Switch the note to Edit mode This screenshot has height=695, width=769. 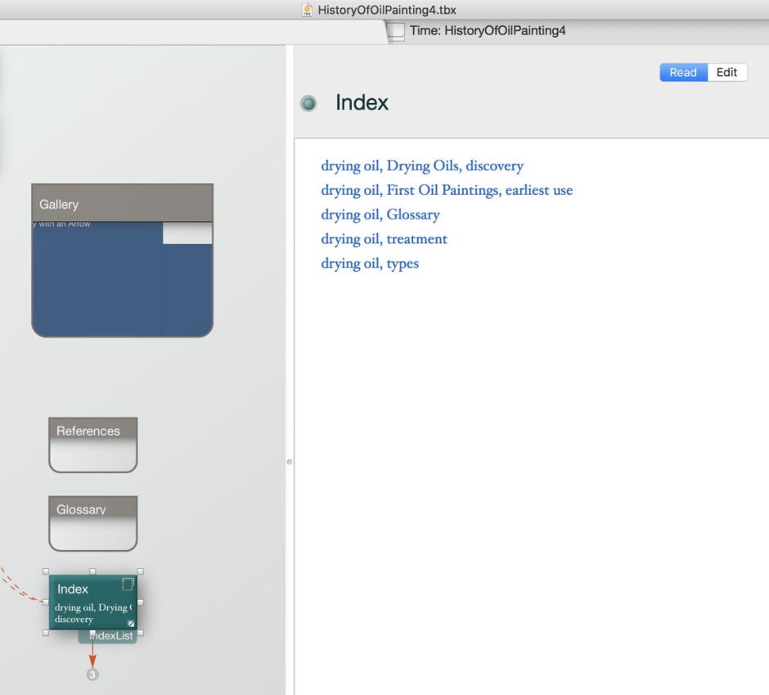click(726, 72)
